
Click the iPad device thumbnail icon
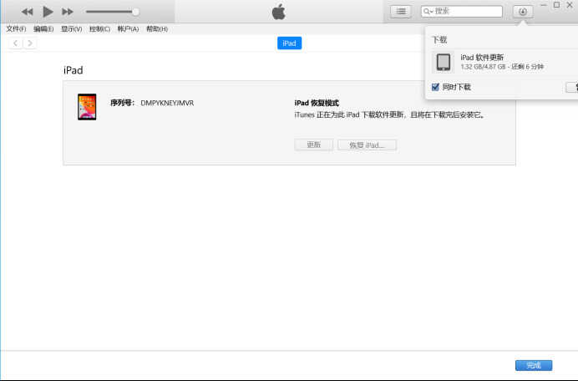[x=87, y=107]
